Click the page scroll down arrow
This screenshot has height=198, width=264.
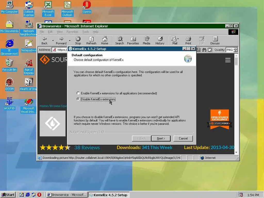[x=236, y=152]
